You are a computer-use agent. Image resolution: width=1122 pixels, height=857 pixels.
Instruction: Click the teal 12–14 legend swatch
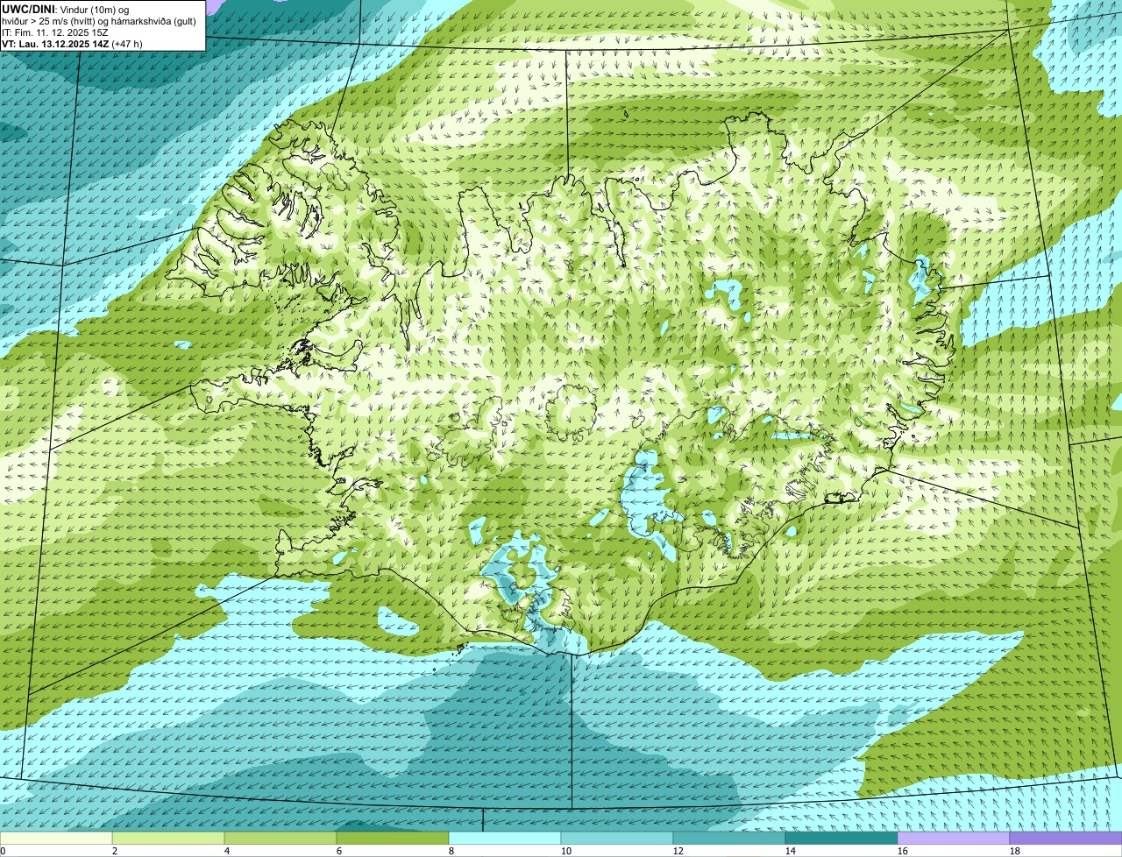coord(729,838)
